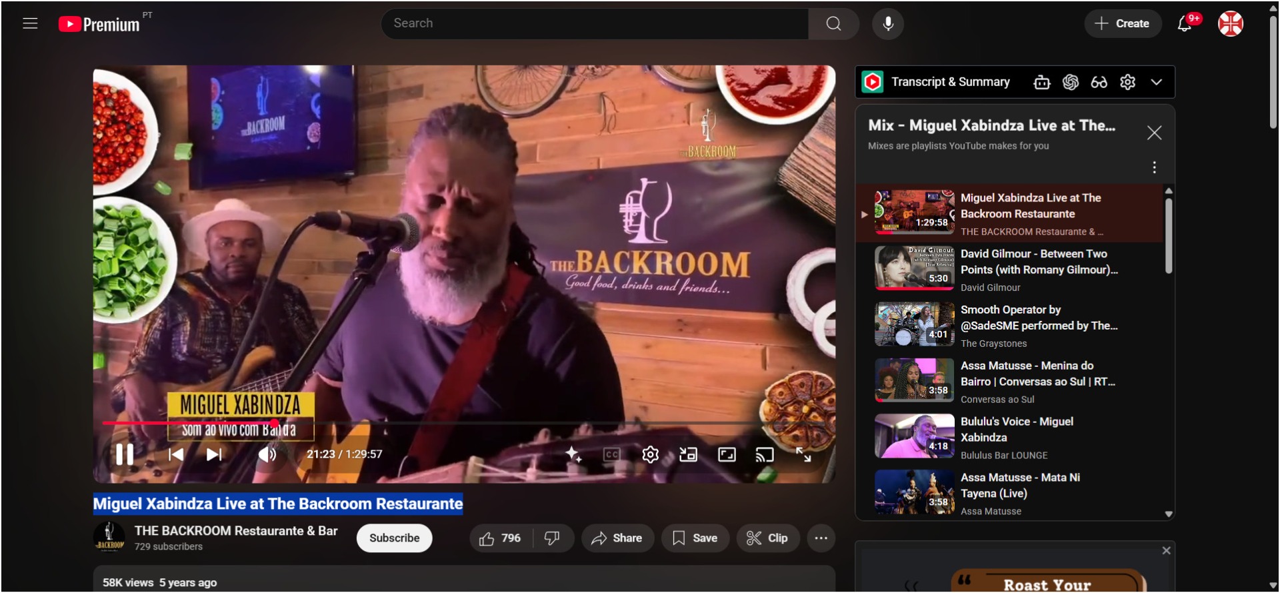Screen dimensions: 1280x593
Task: Share the video
Action: [x=617, y=538]
